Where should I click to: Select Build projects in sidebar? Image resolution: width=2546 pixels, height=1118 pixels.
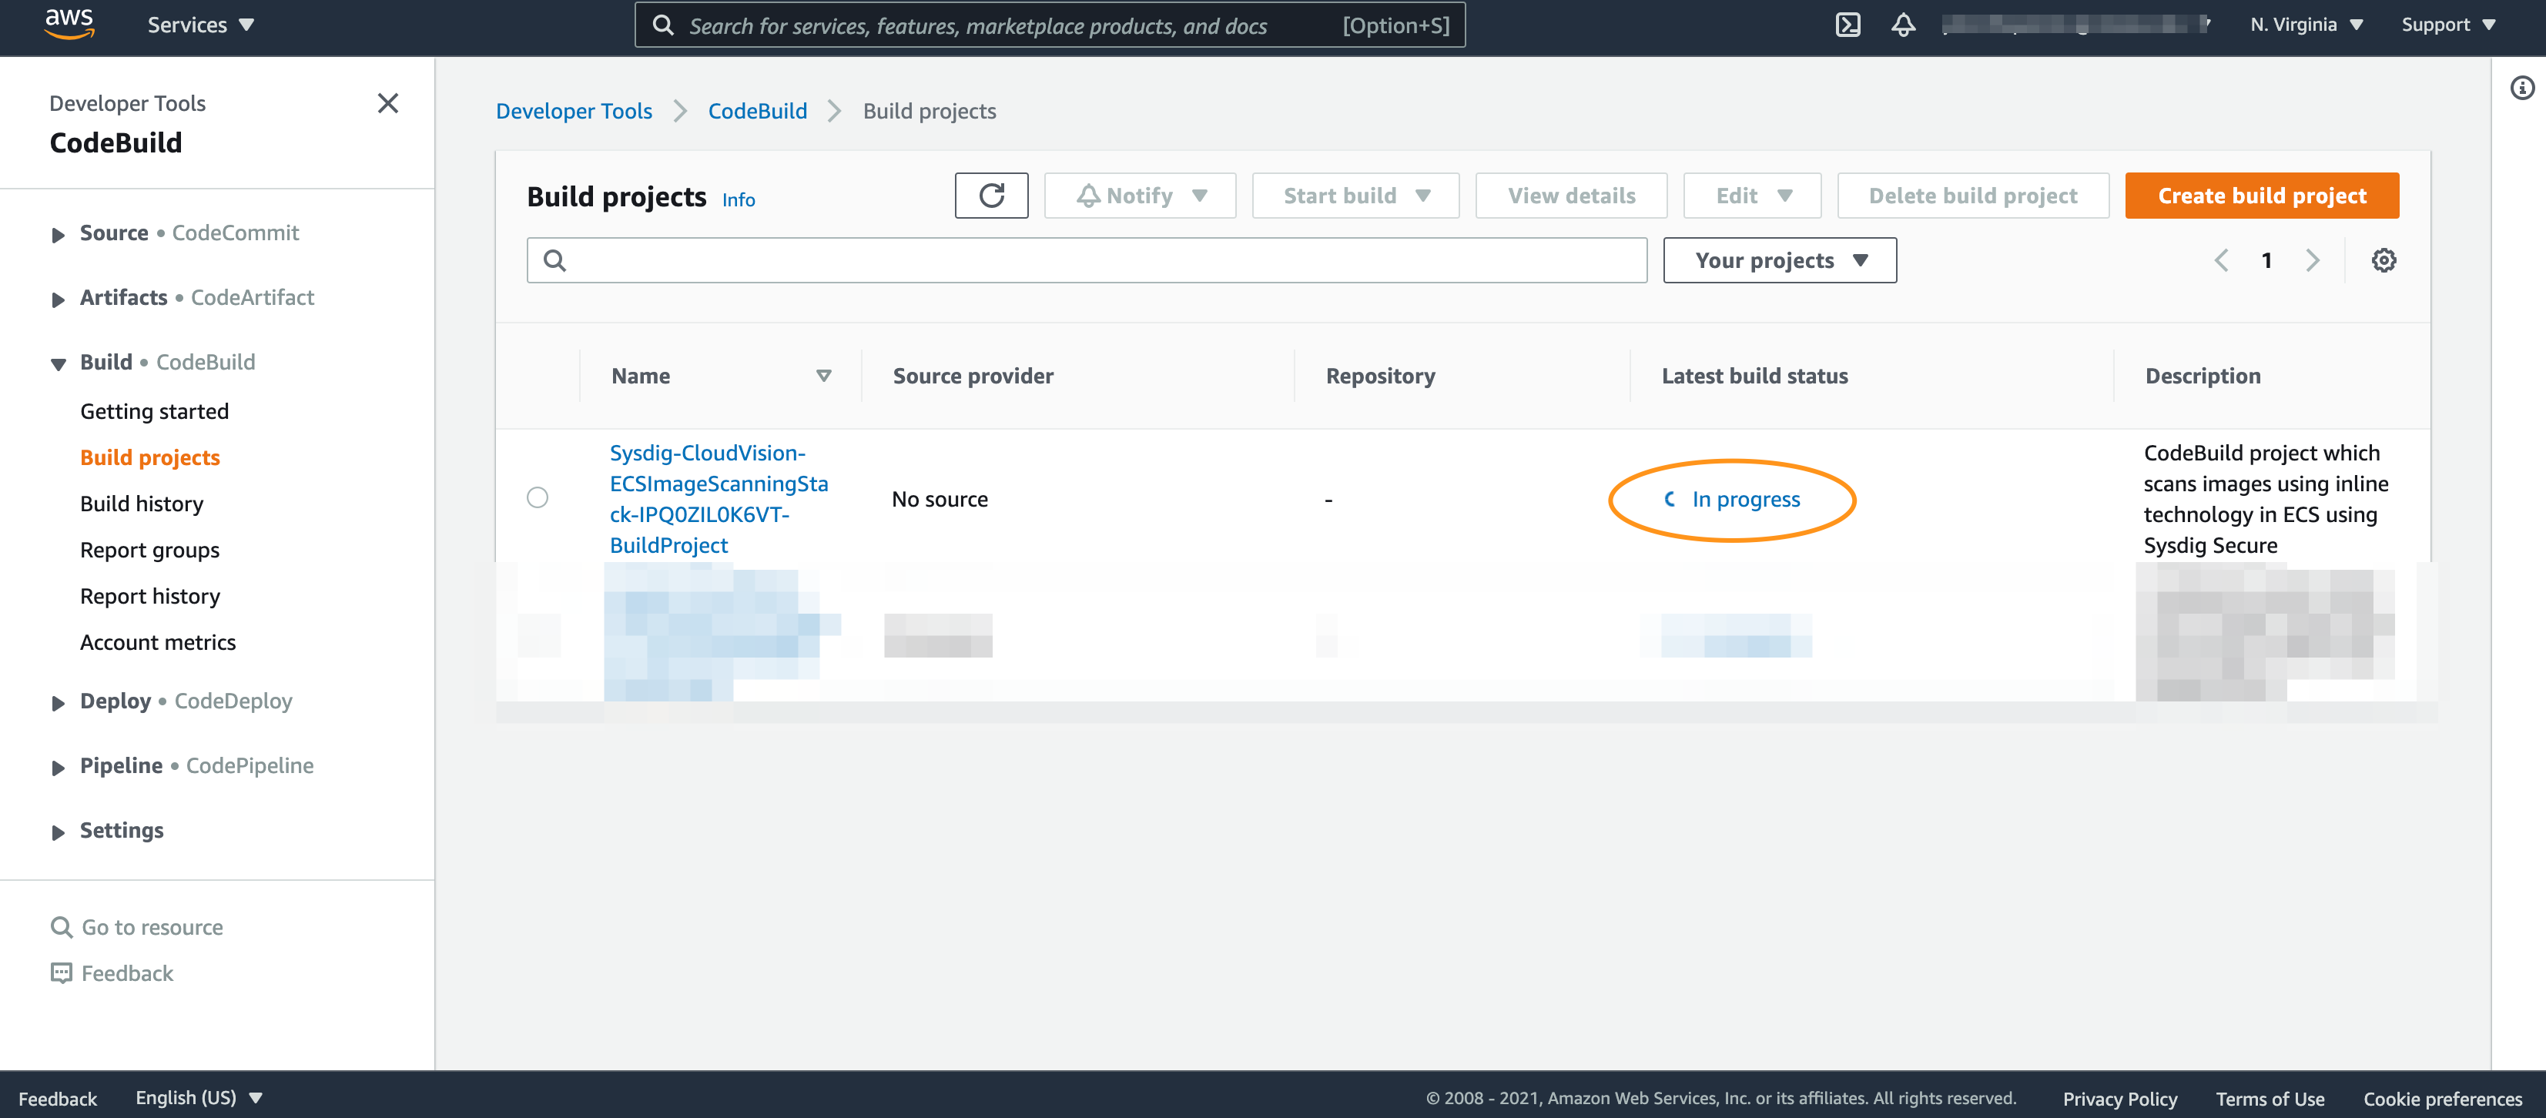click(150, 457)
